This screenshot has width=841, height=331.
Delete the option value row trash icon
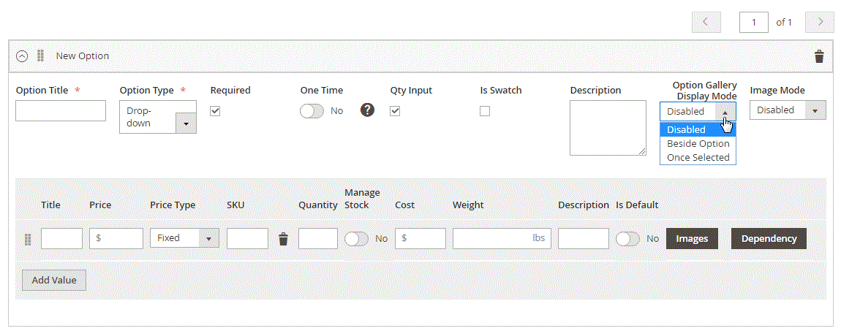pyautogui.click(x=283, y=239)
